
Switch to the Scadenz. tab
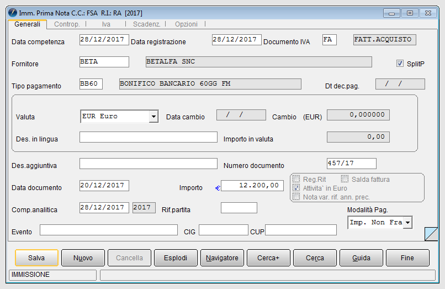click(146, 24)
